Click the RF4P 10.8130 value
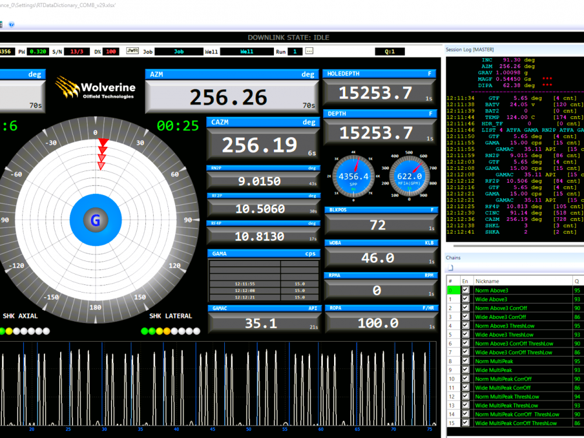584x438 pixels. tap(263, 236)
